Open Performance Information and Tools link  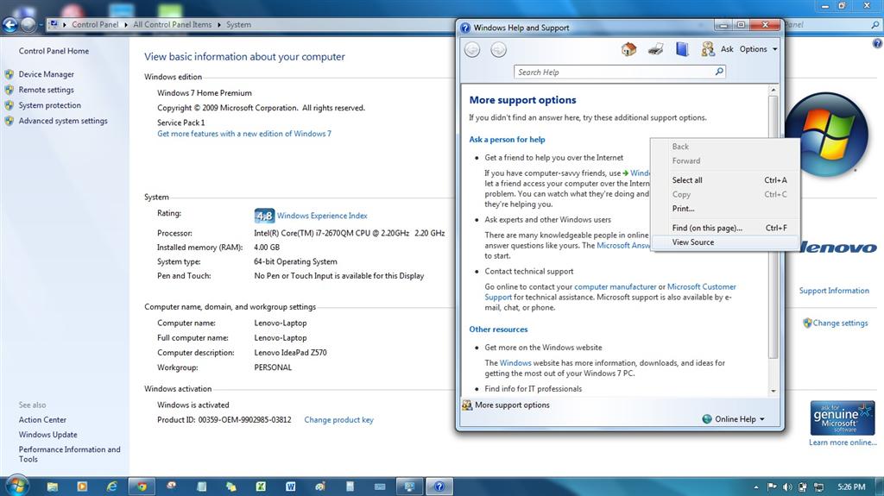(69, 455)
